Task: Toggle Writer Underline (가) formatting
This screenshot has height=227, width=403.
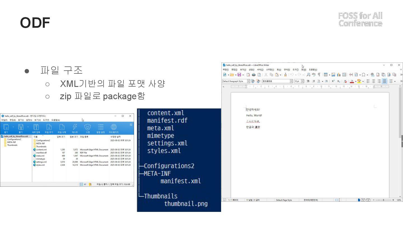Action: coord(318,81)
